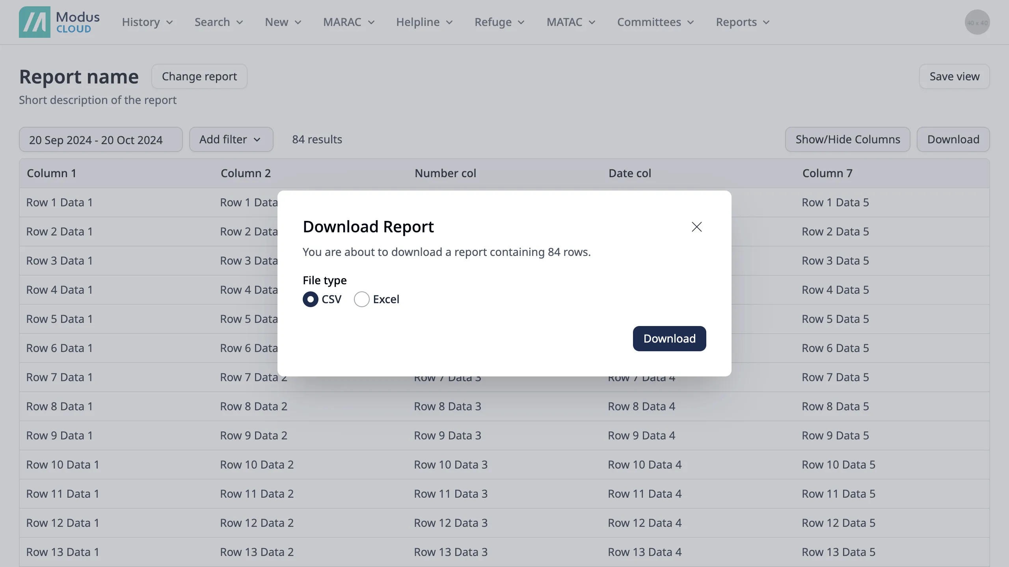Open the Search navigation menu
The height and width of the screenshot is (567, 1009).
click(218, 22)
